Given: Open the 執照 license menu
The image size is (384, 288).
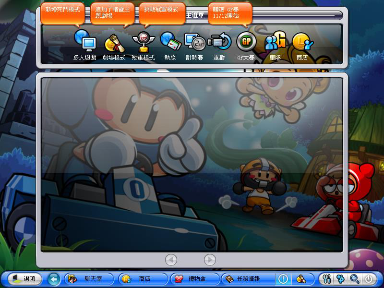Looking at the screenshot, I should click(170, 43).
